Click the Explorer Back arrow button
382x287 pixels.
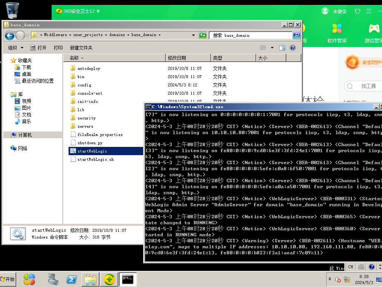[9, 35]
